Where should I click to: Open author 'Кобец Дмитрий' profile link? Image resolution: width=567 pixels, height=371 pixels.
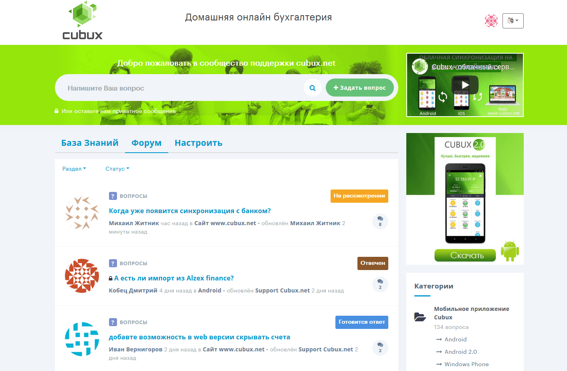coord(133,290)
